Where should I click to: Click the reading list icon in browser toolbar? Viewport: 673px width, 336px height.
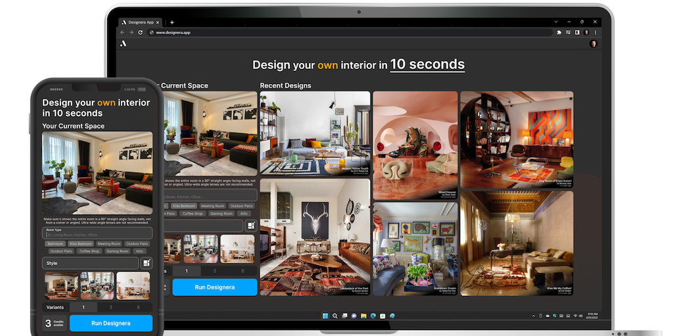tap(569, 32)
